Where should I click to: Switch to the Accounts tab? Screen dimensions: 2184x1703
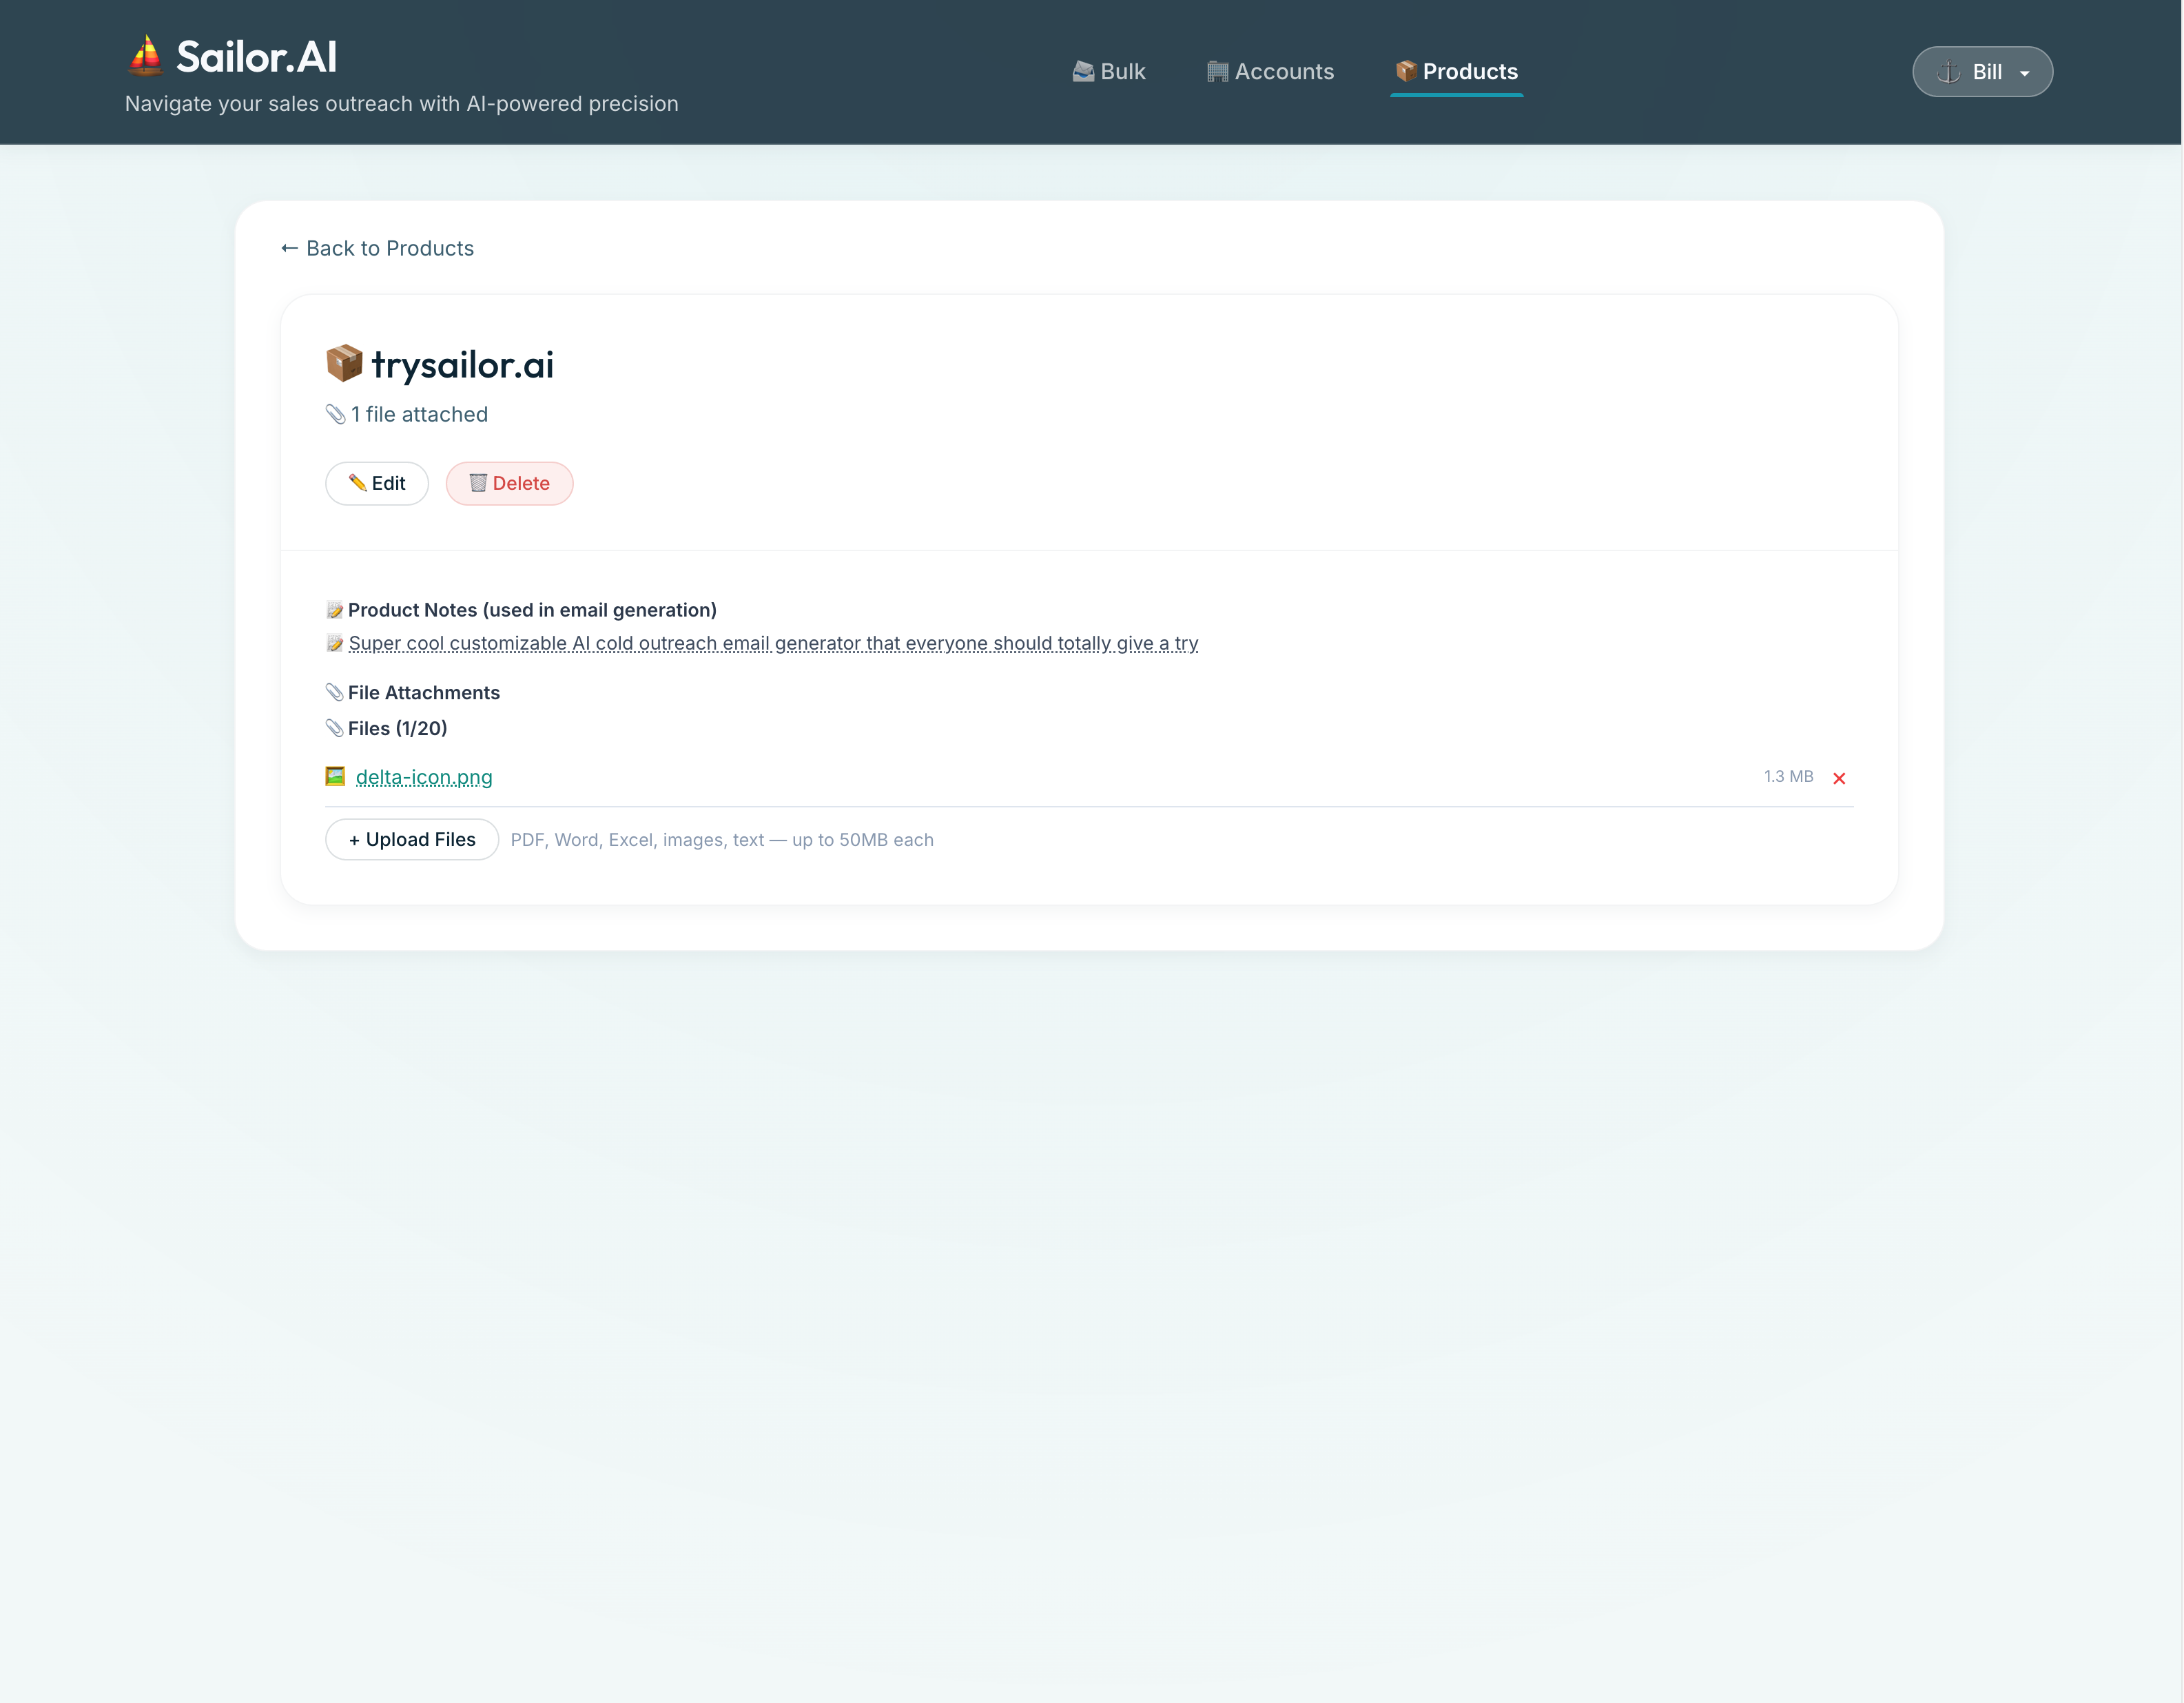pyautogui.click(x=1270, y=71)
